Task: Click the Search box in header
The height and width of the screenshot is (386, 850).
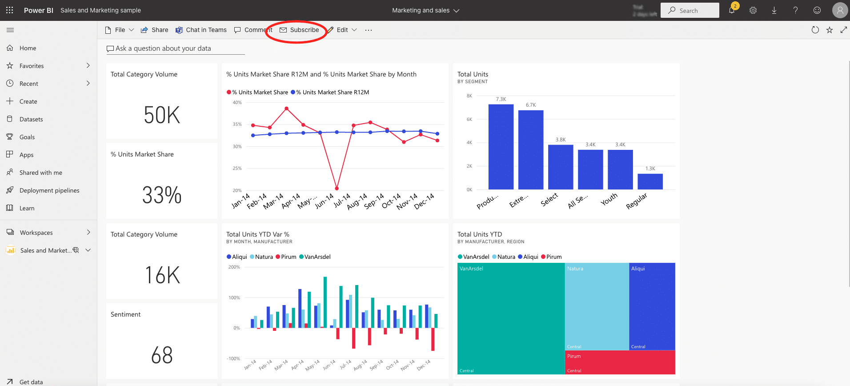Action: [690, 10]
